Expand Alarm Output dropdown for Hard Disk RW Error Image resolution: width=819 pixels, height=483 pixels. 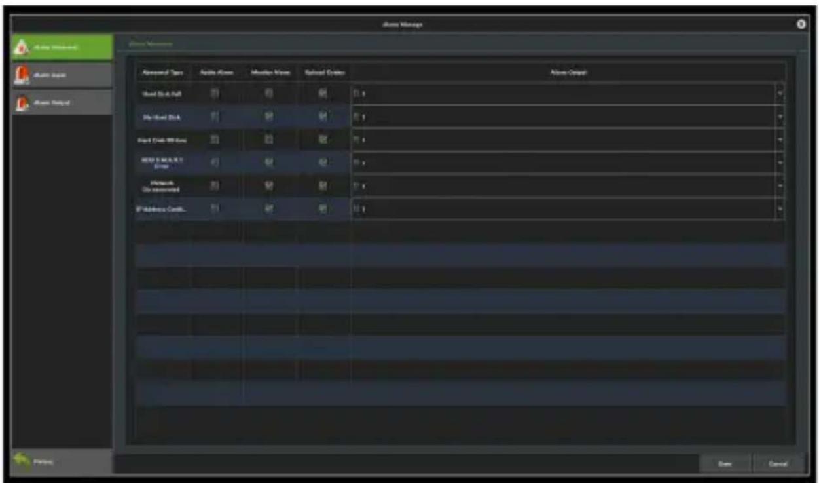tap(780, 140)
